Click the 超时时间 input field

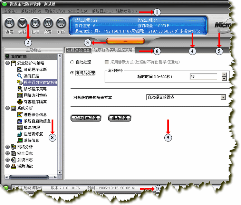tap(204, 77)
